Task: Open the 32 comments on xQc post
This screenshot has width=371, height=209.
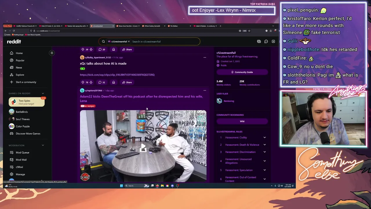Action: tap(102, 82)
